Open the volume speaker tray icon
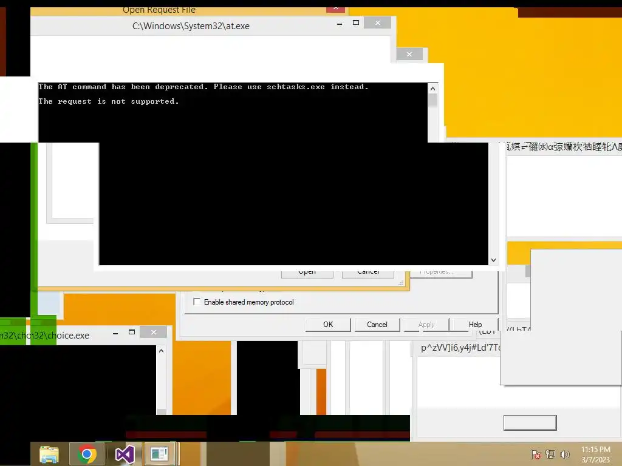Viewport: 622px width, 466px height. point(564,454)
